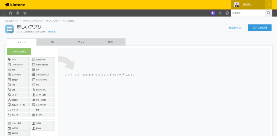Focus the 全体検索 search box
Image resolution: width=277 pixels, height=136 pixels.
248,13
